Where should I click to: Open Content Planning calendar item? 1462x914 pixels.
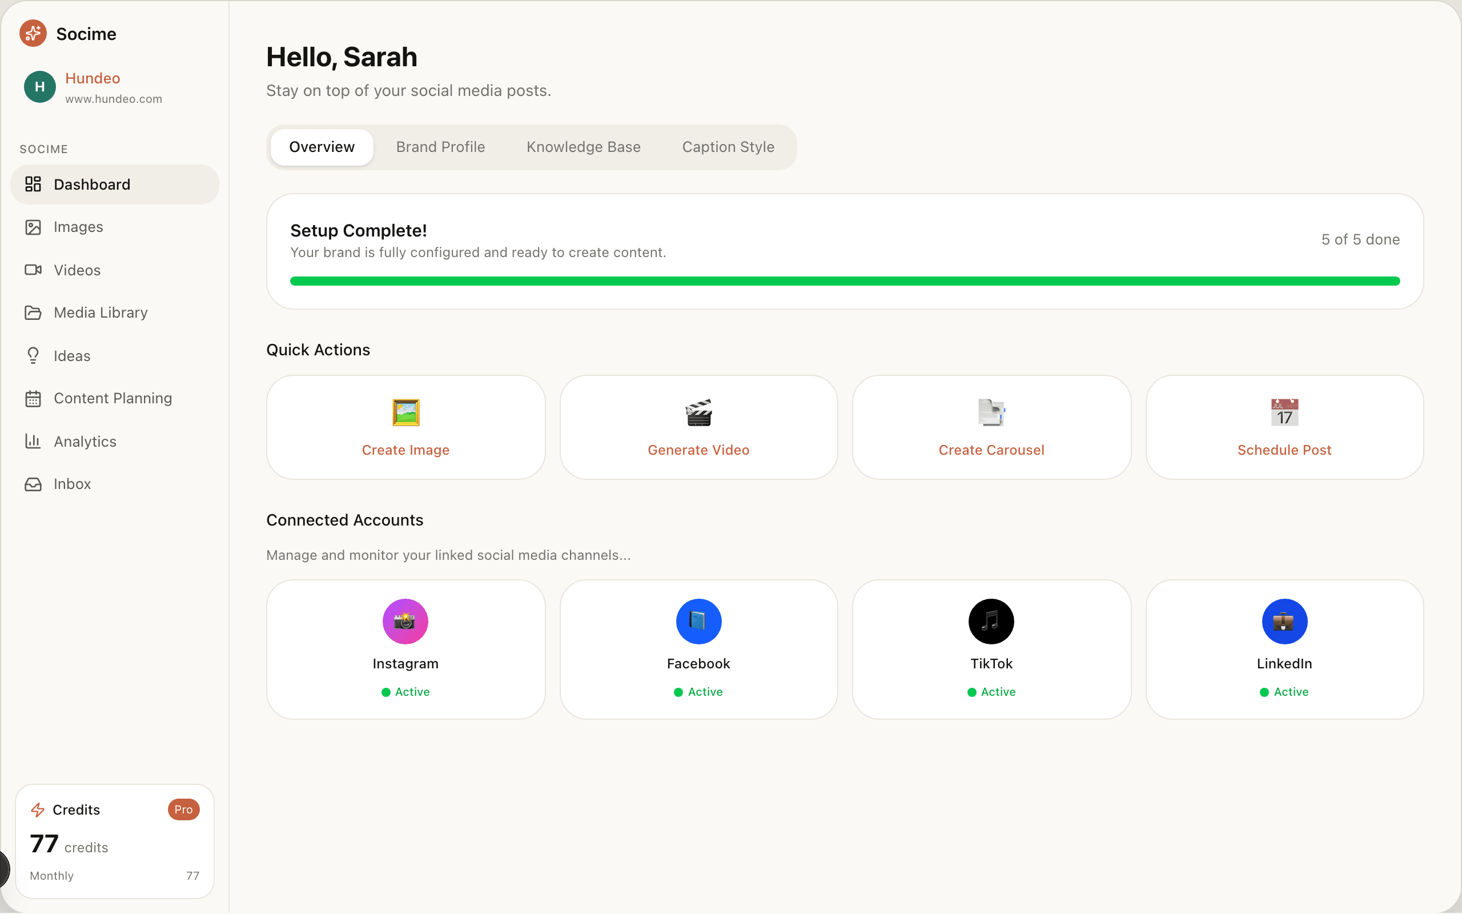click(x=113, y=398)
